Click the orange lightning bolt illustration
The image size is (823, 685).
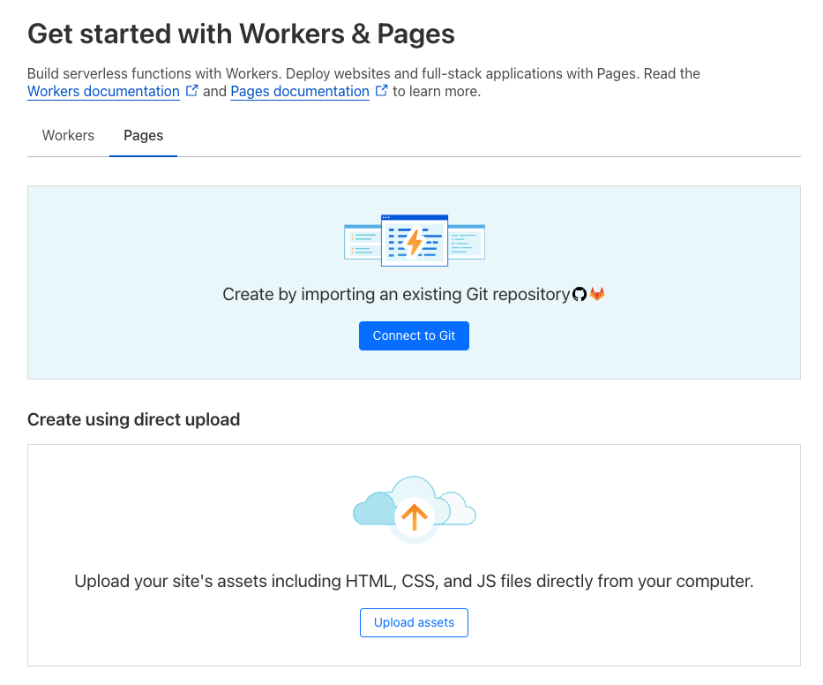point(414,241)
